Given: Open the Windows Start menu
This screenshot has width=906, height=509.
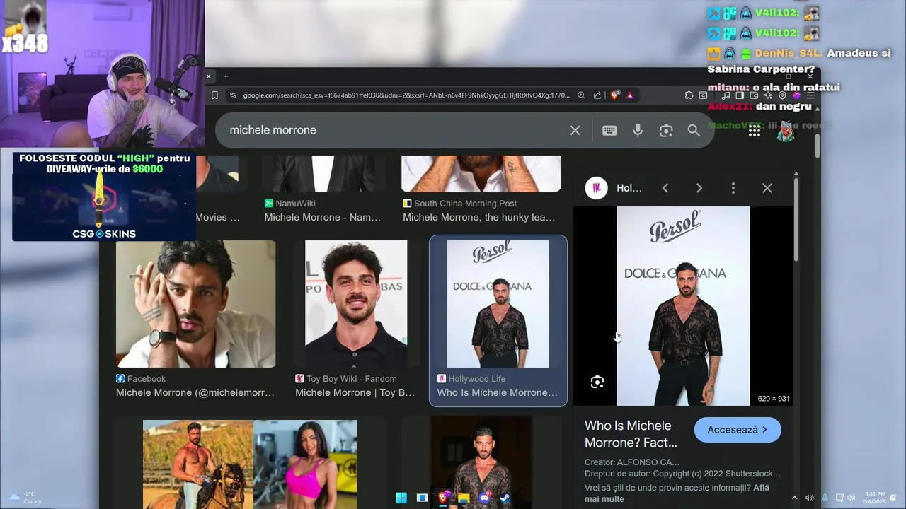Looking at the screenshot, I should (401, 498).
